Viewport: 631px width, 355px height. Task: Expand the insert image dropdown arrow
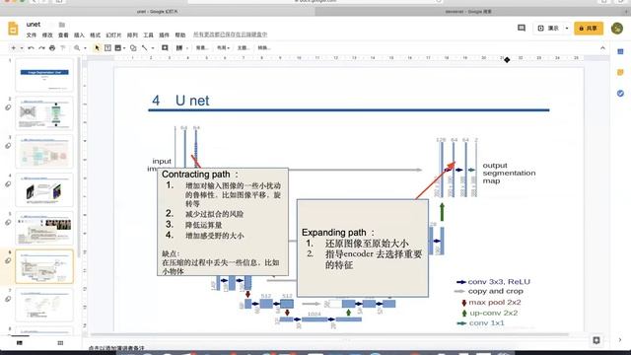click(124, 48)
